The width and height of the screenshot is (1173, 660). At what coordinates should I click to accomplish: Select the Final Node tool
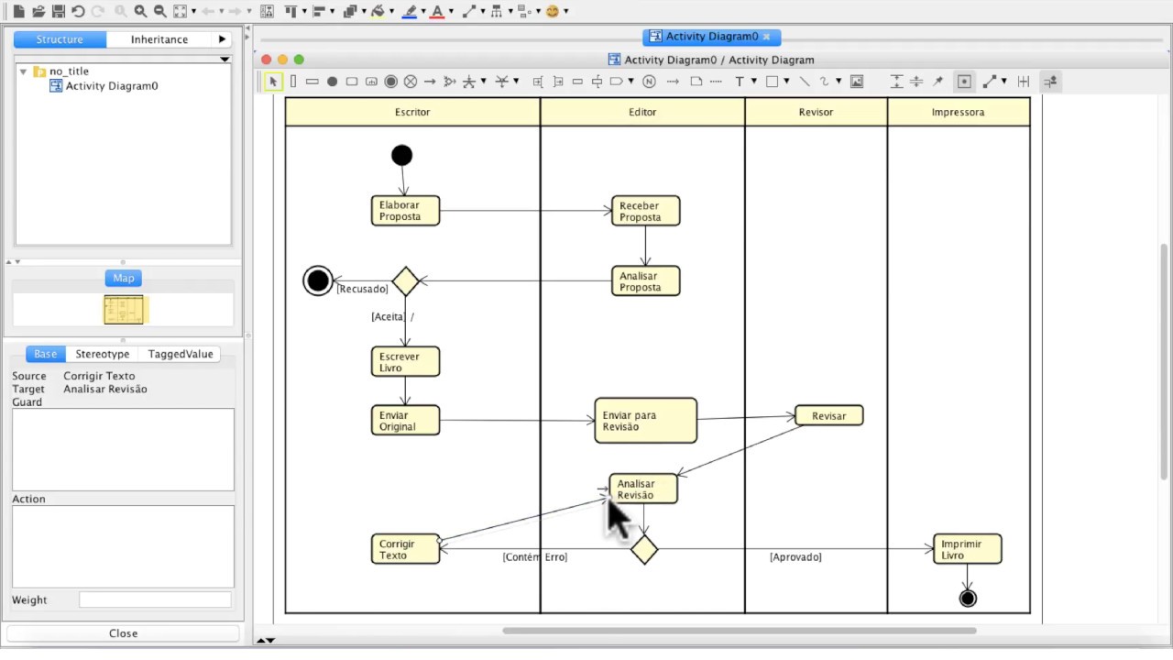click(390, 82)
